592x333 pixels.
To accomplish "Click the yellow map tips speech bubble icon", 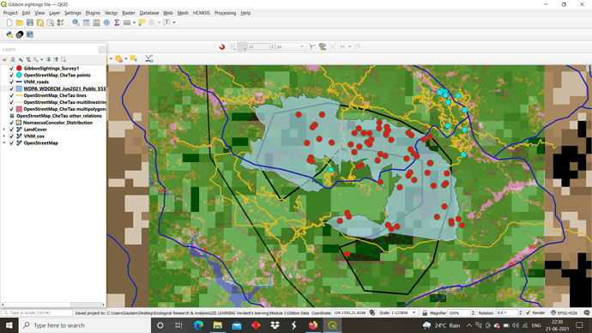I will tap(142, 22).
